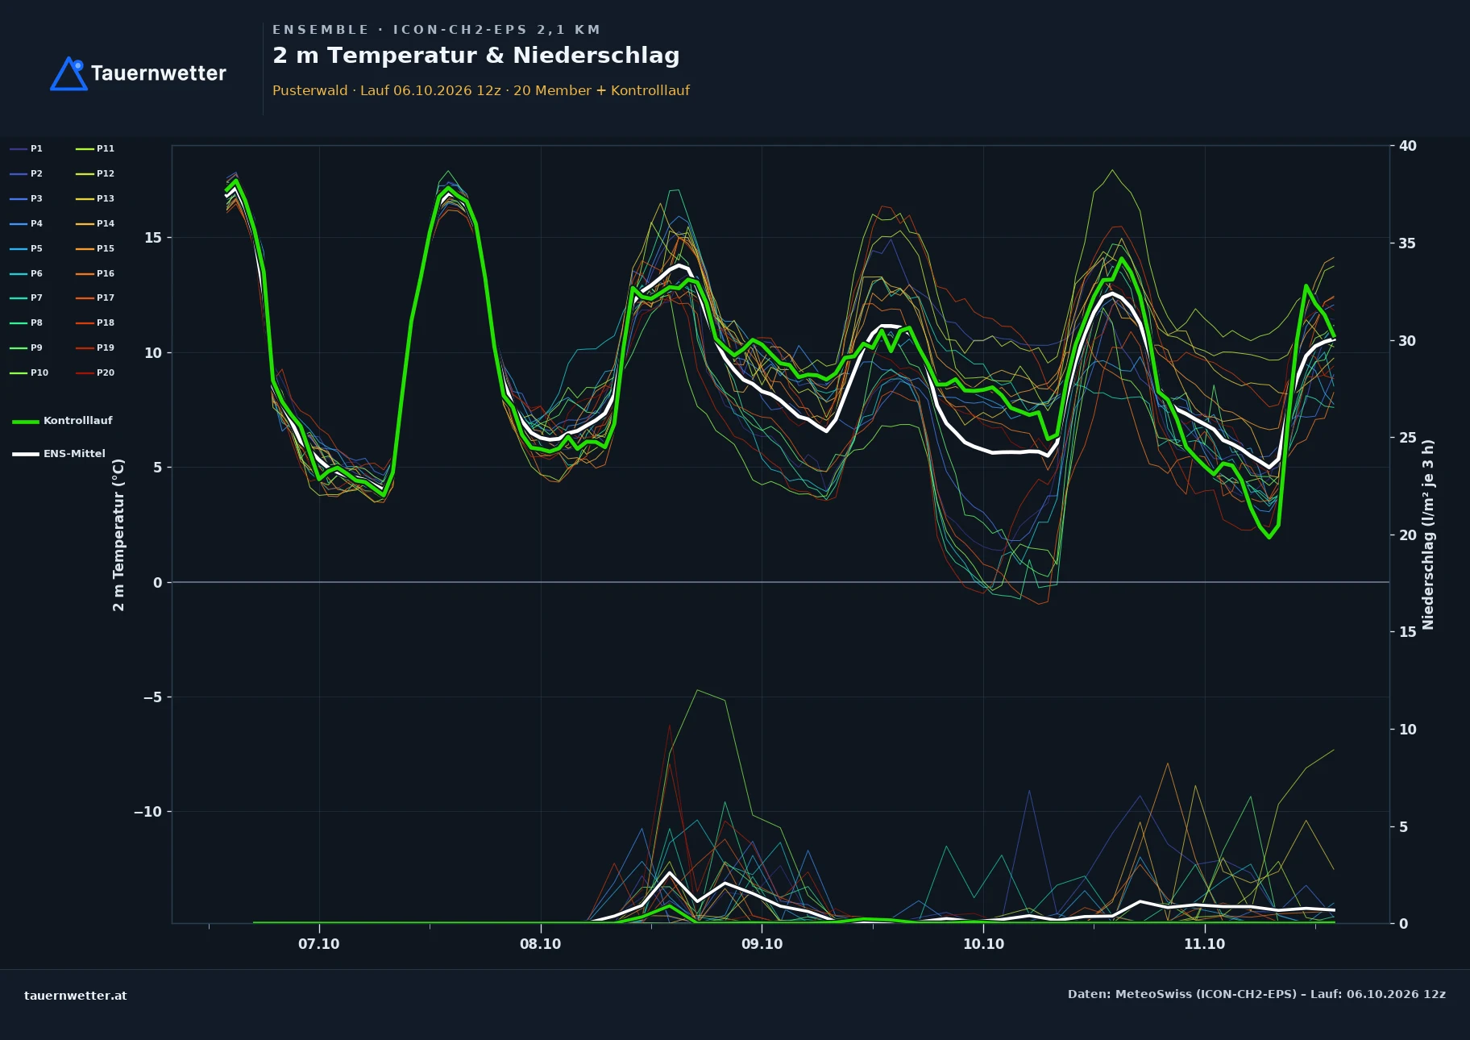Select the P14 legend entry

coord(95,223)
